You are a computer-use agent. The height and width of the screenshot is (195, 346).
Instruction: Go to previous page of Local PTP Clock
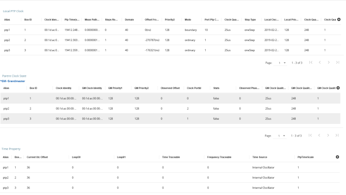tap(320, 62)
